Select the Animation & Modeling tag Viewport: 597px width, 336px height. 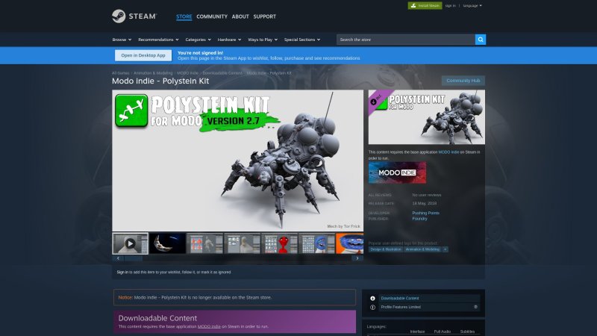pos(422,249)
